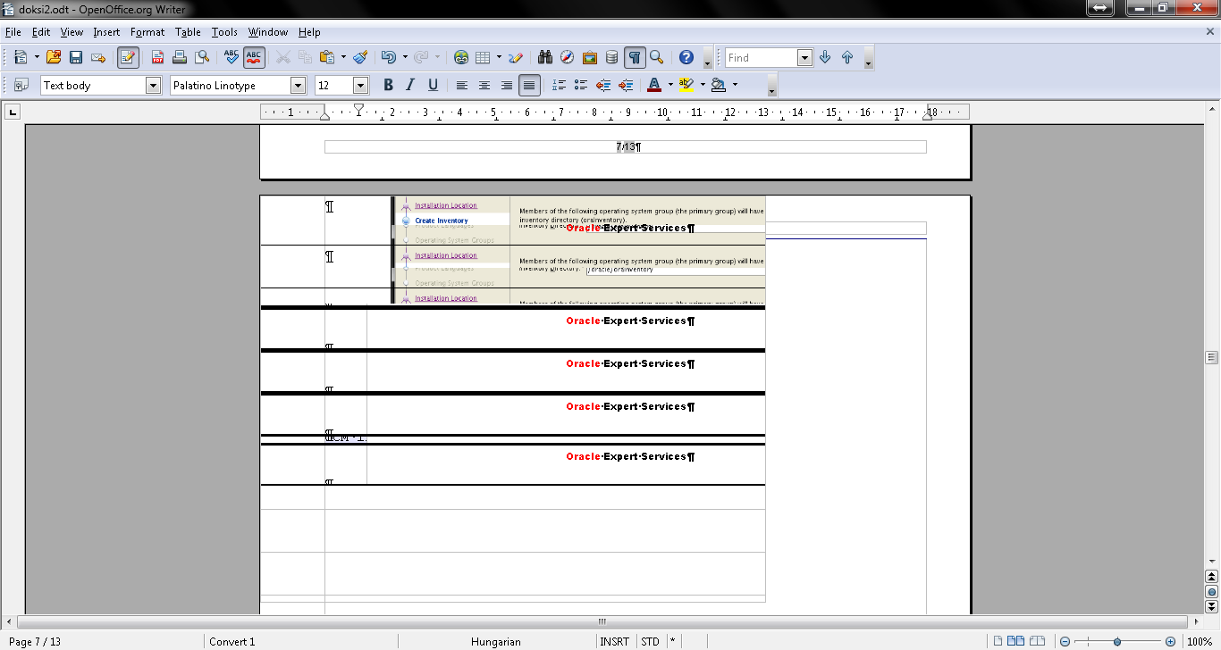Align text left button

point(462,85)
